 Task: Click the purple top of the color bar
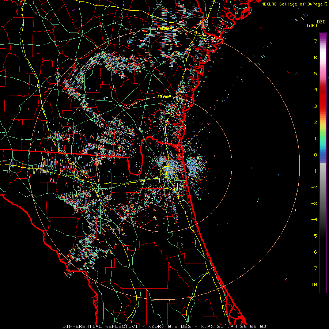(x=323, y=36)
